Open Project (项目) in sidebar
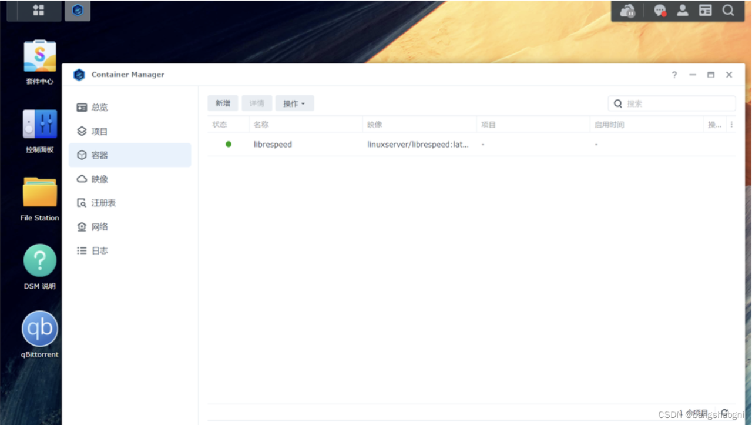752x425 pixels. coord(130,131)
